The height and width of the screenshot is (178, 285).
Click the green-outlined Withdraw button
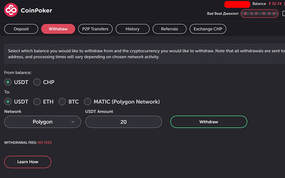click(x=209, y=122)
